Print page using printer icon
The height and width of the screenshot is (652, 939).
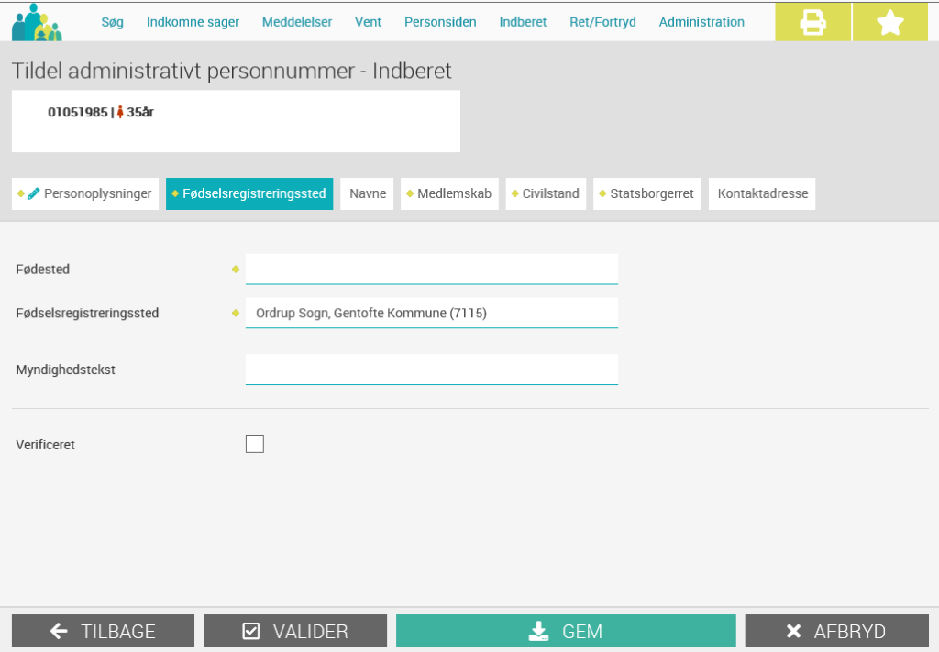point(812,22)
